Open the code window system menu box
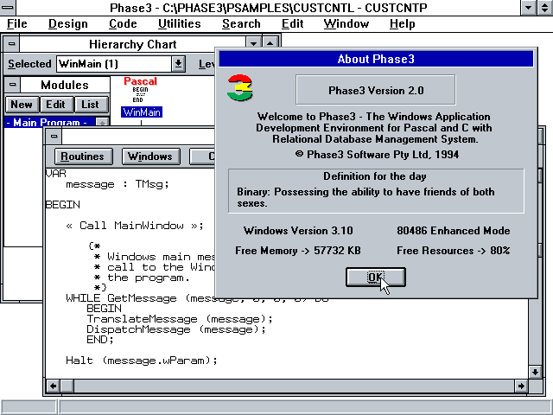Viewport: 553px width, 415px height. click(54, 137)
